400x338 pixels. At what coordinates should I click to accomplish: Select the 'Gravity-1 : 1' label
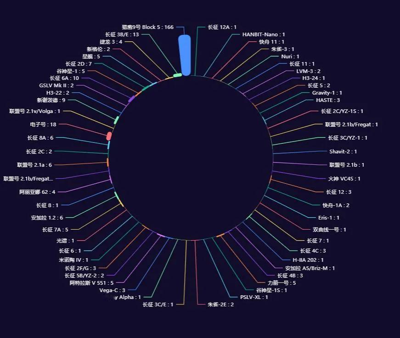click(x=327, y=93)
